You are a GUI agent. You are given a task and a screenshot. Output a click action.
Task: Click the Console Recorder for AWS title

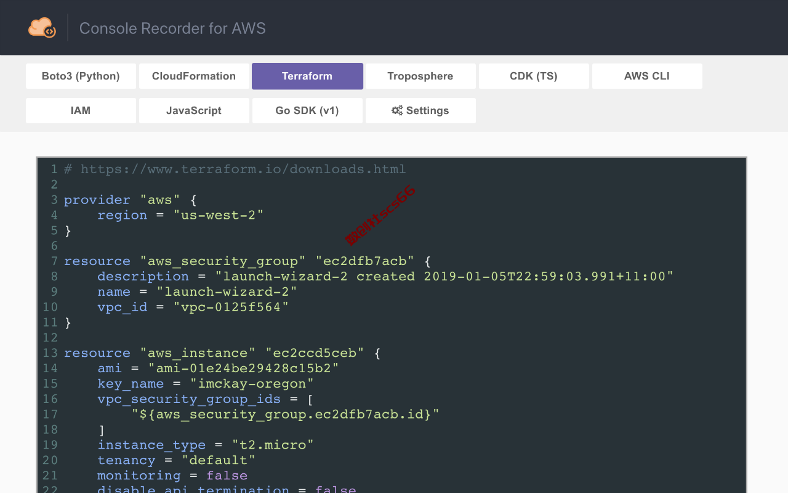click(172, 28)
